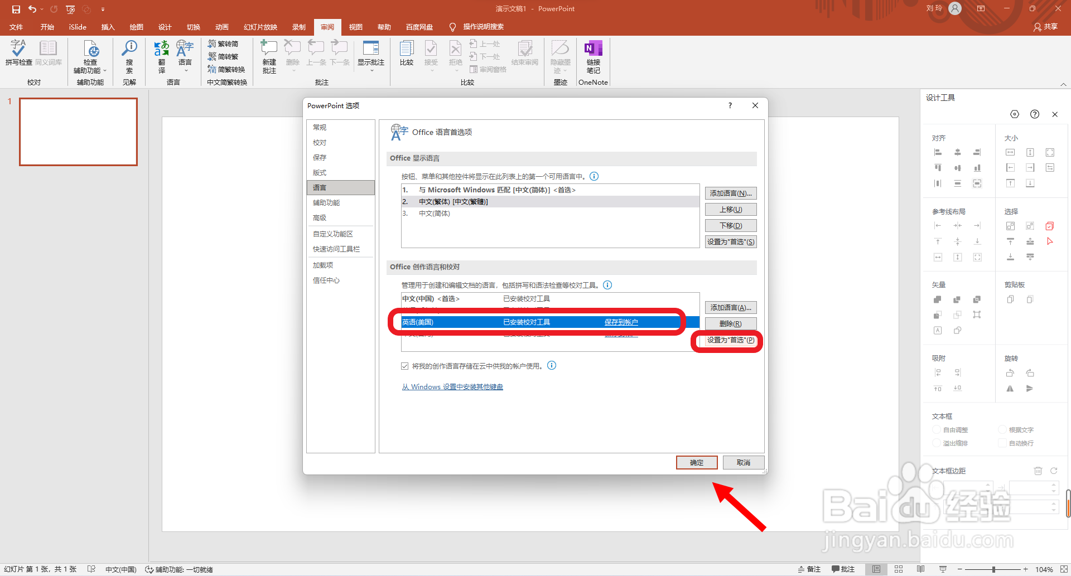The image size is (1071, 576).
Task: Click the help icon in Design Tools pane
Action: pos(1035,114)
